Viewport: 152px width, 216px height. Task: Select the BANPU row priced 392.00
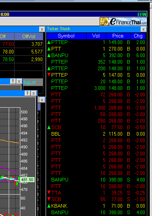[96, 55]
